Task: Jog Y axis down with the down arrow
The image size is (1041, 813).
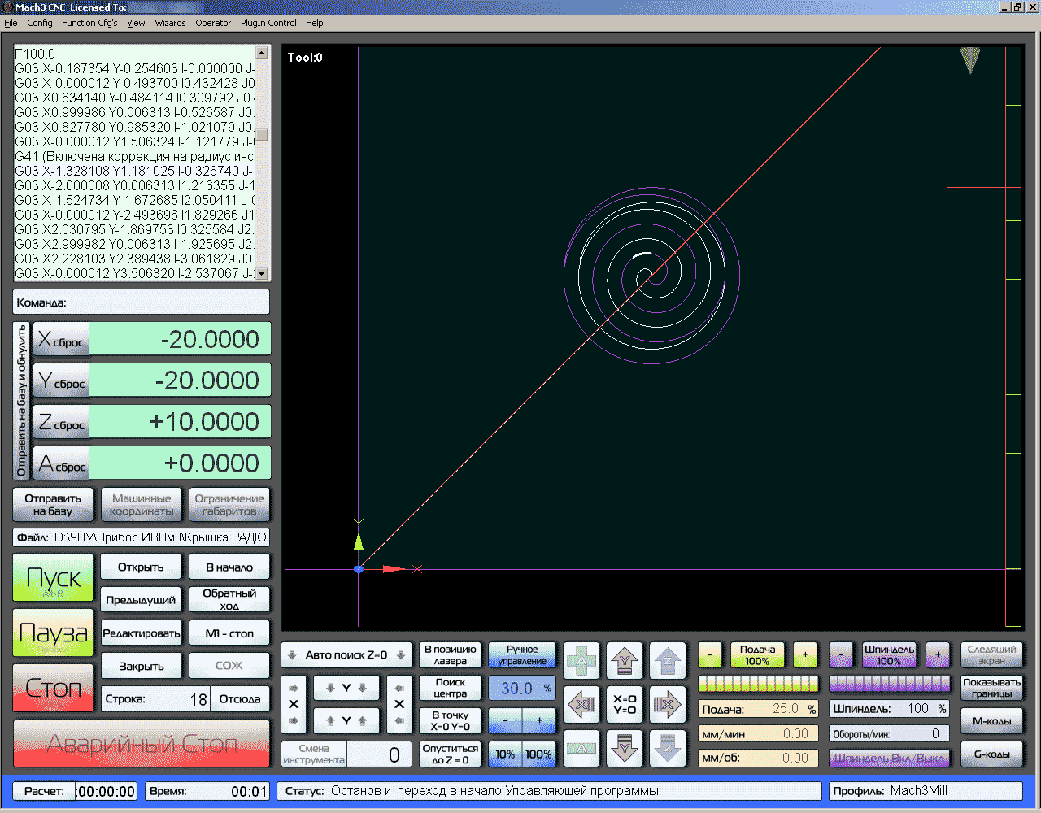Action: [x=624, y=748]
